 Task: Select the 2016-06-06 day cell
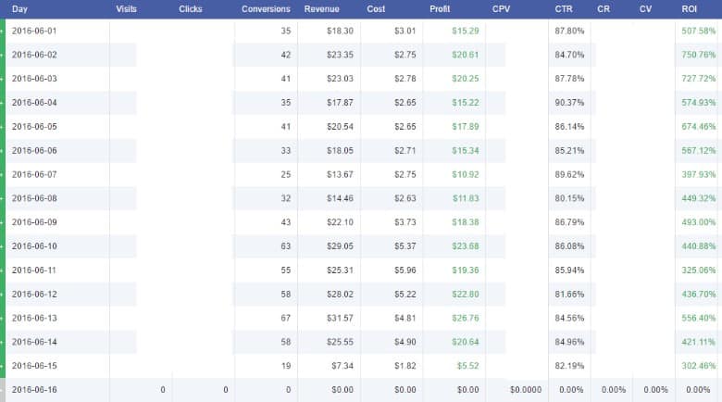pyautogui.click(x=34, y=150)
